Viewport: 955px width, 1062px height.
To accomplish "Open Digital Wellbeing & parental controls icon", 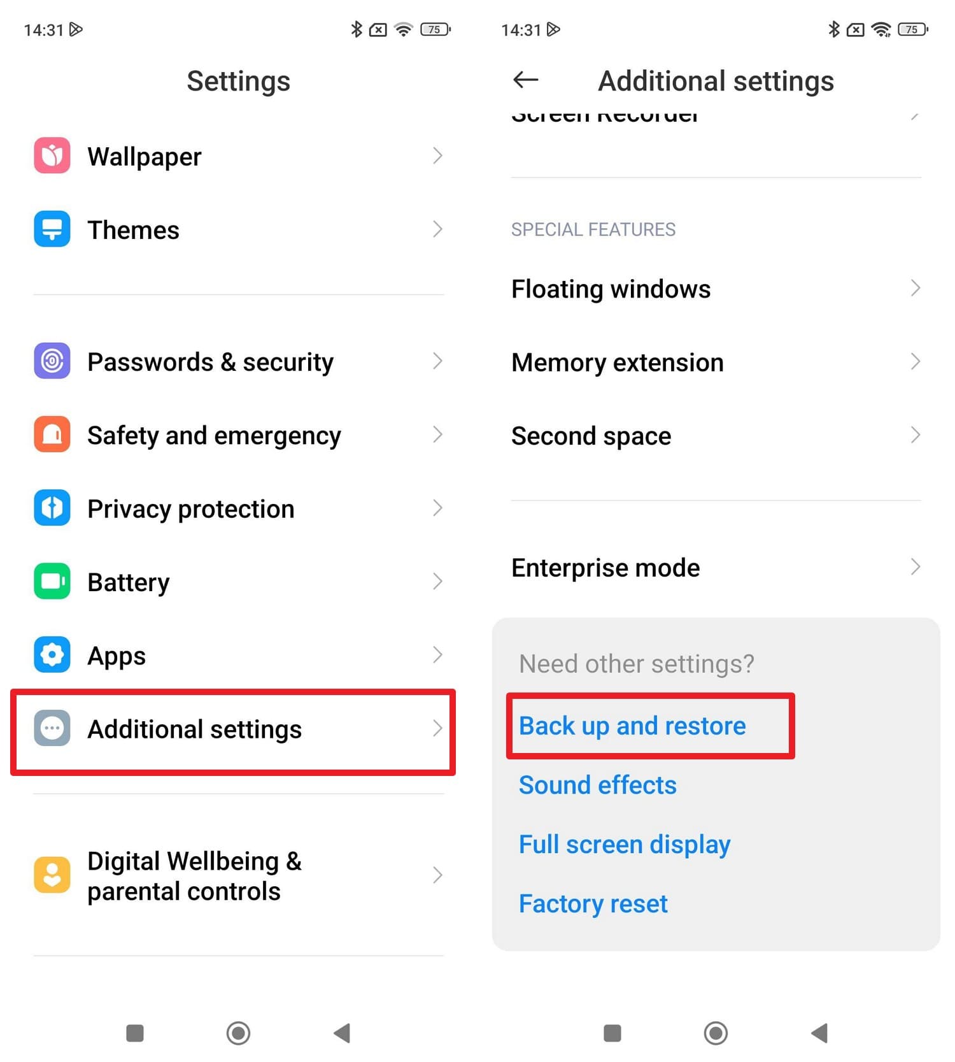I will pyautogui.click(x=52, y=875).
